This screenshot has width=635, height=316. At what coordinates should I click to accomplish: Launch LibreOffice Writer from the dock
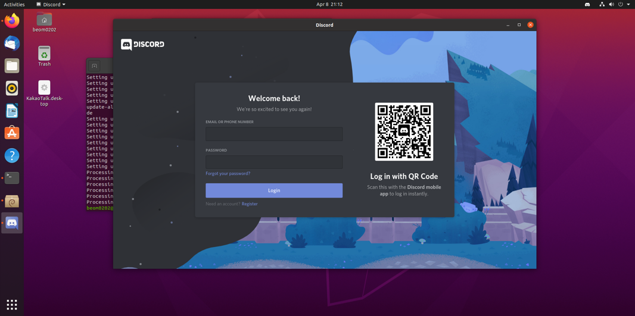(12, 111)
